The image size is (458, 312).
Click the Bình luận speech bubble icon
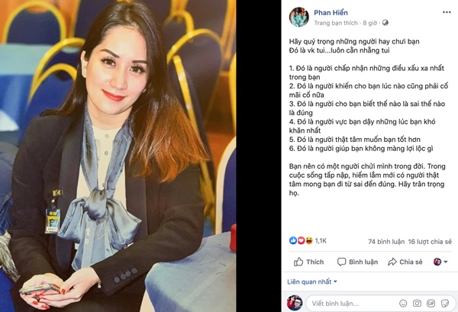tap(341, 262)
